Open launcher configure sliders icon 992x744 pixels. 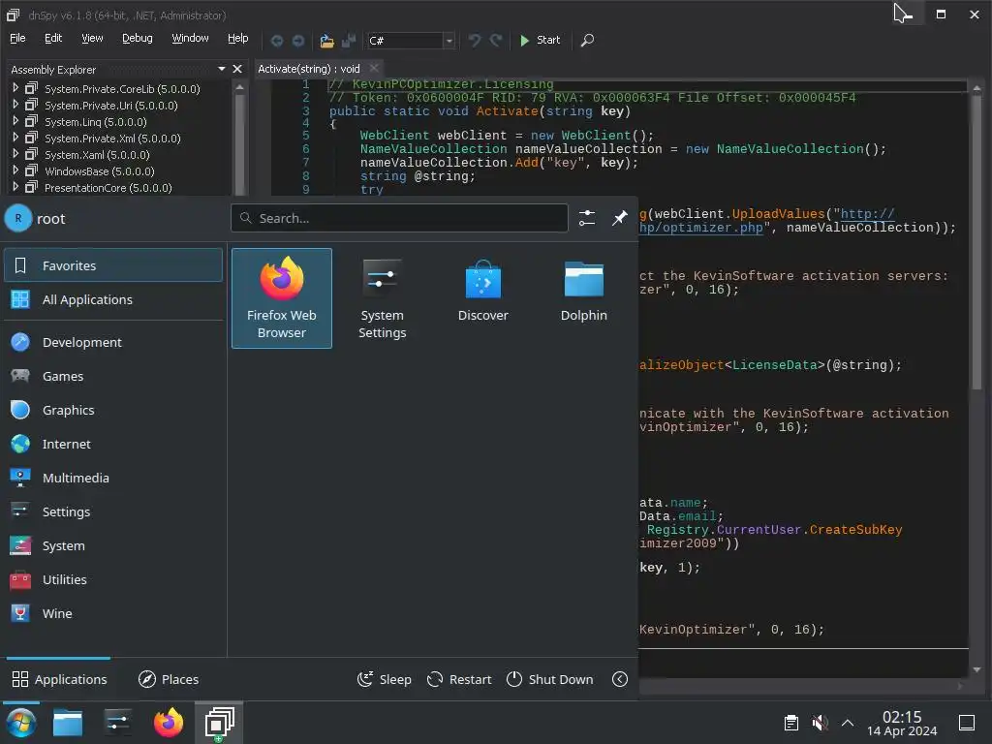(x=586, y=218)
